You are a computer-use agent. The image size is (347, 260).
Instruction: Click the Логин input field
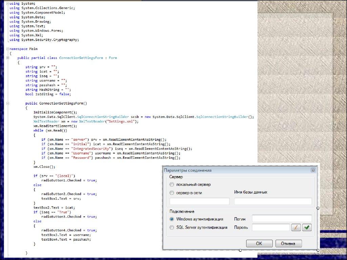(x=282, y=219)
